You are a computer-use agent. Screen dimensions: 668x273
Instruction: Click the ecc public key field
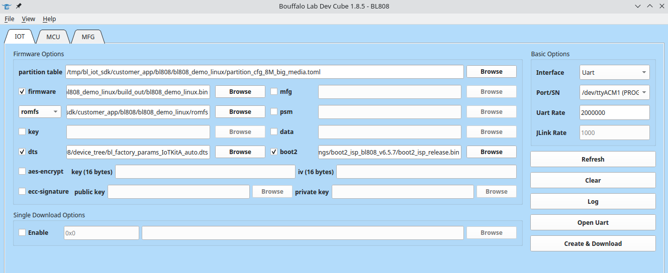[x=178, y=192]
